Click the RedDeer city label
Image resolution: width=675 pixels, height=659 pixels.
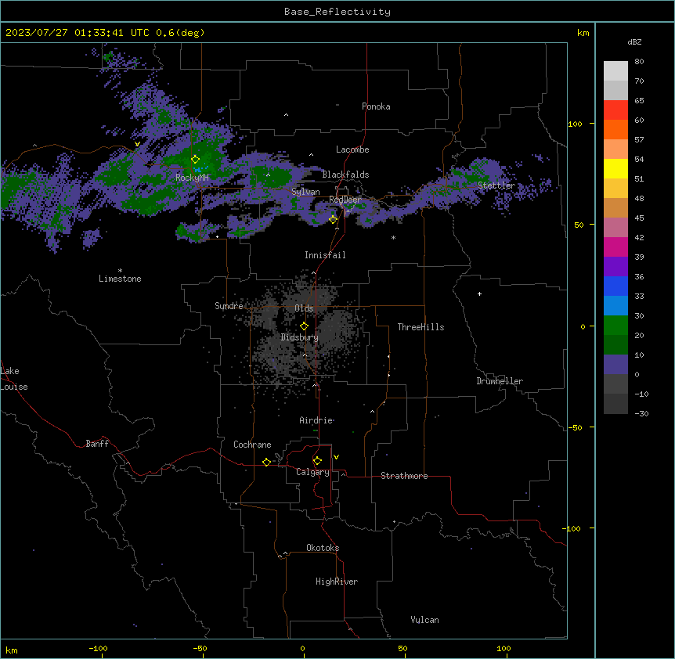[345, 200]
